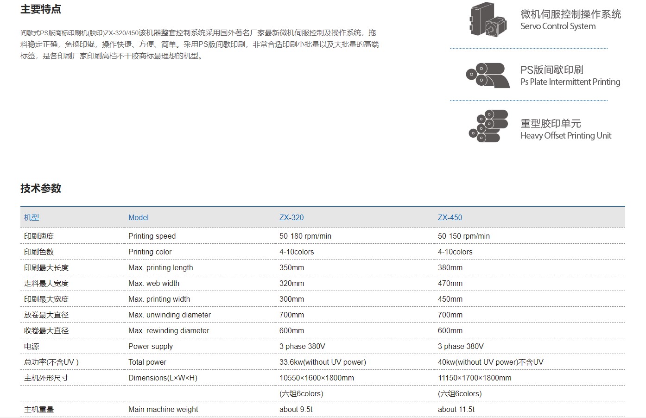The width and height of the screenshot is (646, 418).
Task: Select the 300mm value
Action: click(x=291, y=299)
